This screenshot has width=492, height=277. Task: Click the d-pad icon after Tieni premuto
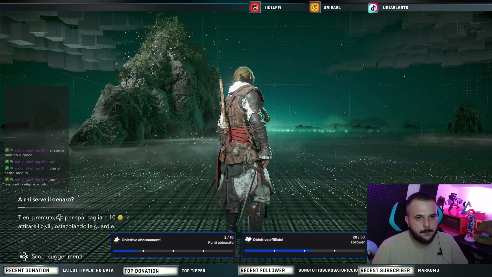tap(60, 217)
